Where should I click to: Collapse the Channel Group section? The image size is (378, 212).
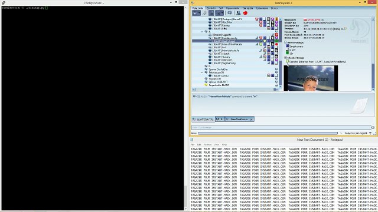click(285, 58)
